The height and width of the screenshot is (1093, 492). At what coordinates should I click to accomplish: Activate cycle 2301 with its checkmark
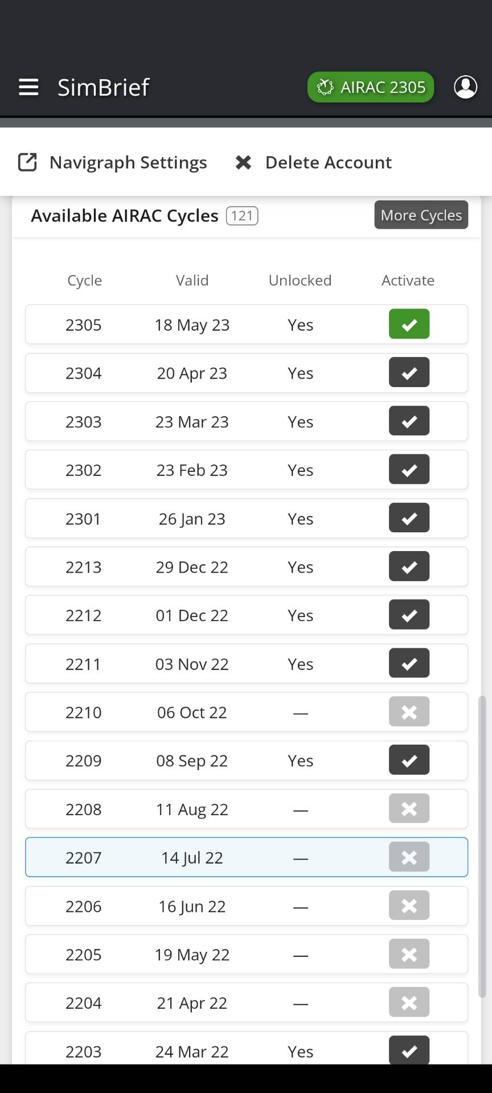tap(409, 518)
